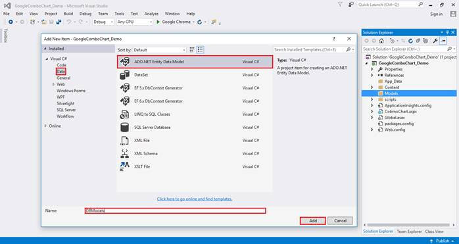Select the XSLT File template icon

125,166
